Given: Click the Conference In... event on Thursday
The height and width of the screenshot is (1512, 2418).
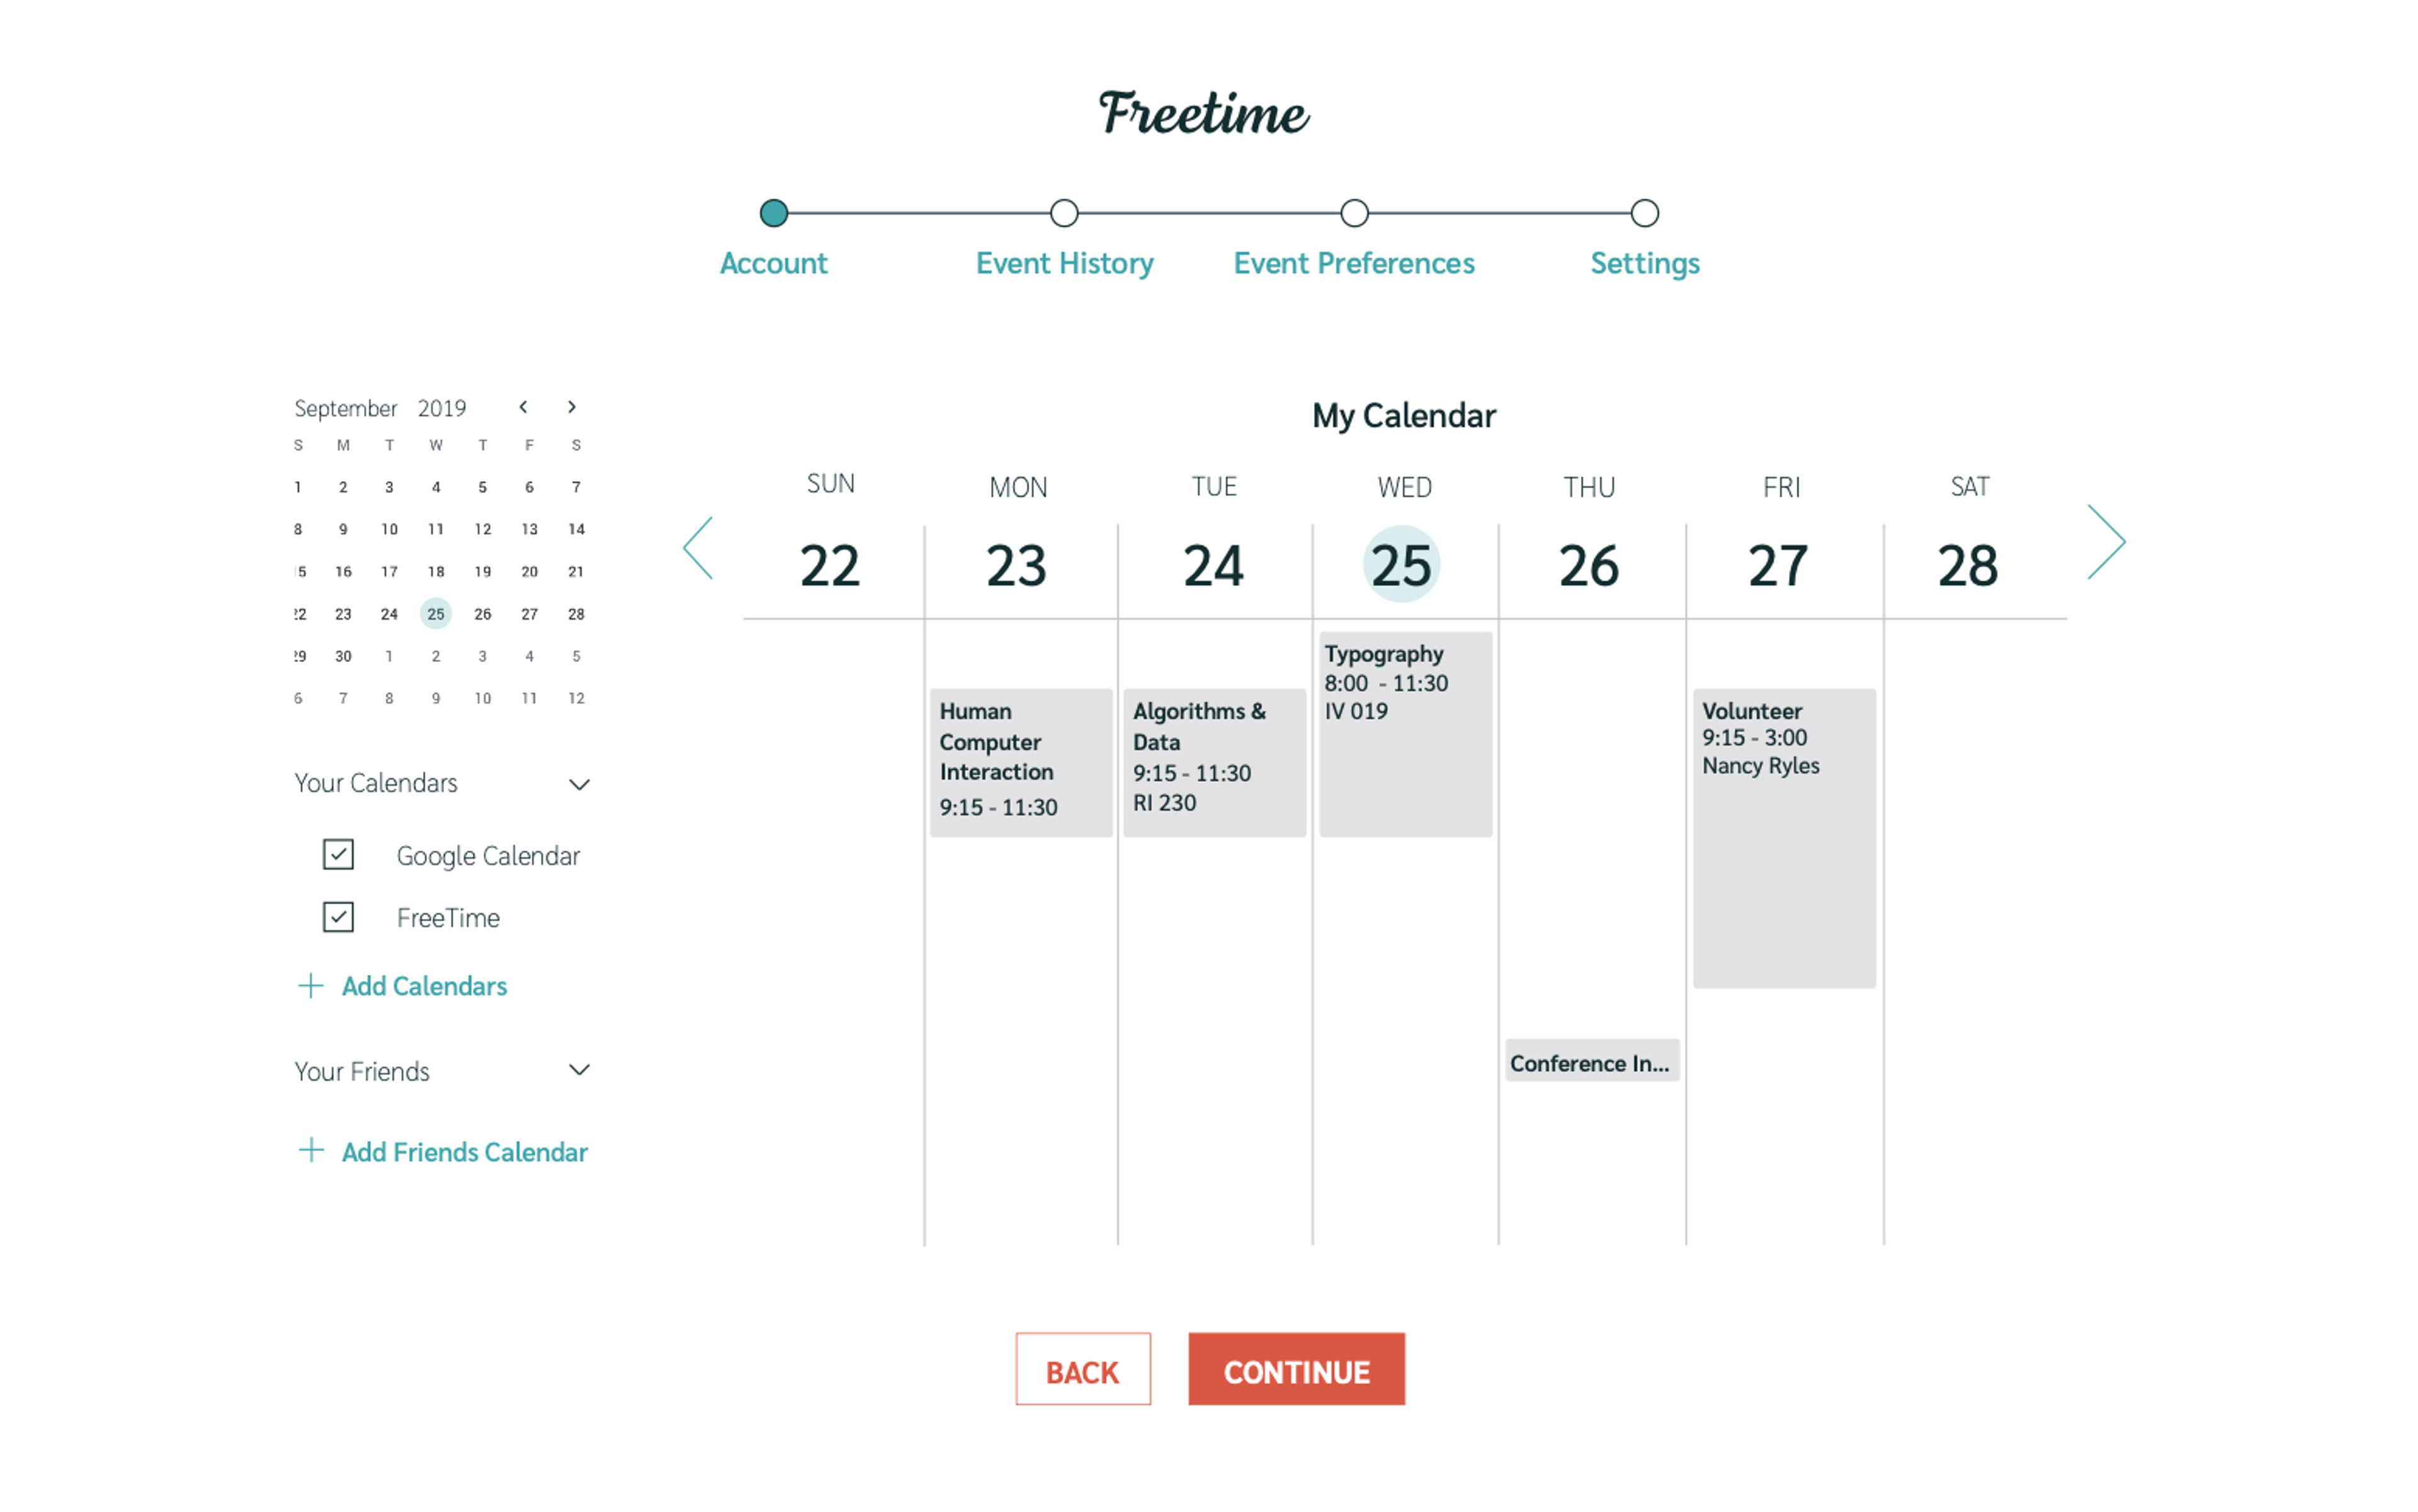Looking at the screenshot, I should click(1587, 1062).
